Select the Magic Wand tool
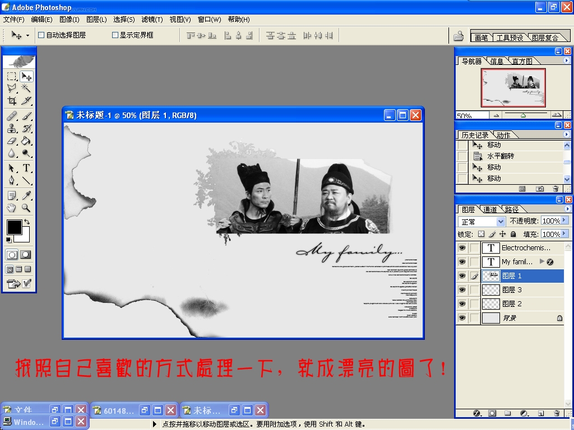Image resolution: width=574 pixels, height=430 pixels. [x=26, y=88]
